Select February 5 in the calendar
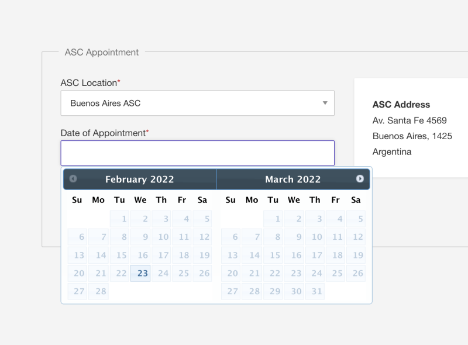Viewport: 468px width, 345px height. coord(202,219)
